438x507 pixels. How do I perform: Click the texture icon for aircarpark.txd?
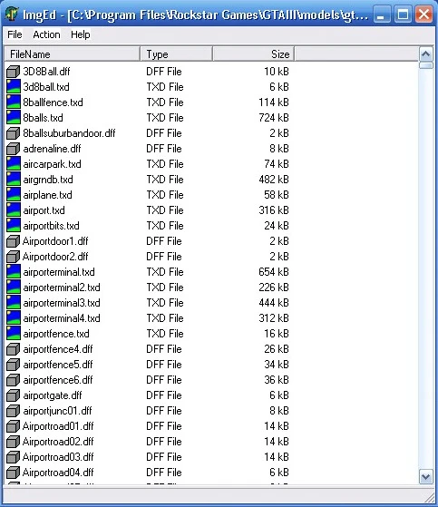(14, 164)
